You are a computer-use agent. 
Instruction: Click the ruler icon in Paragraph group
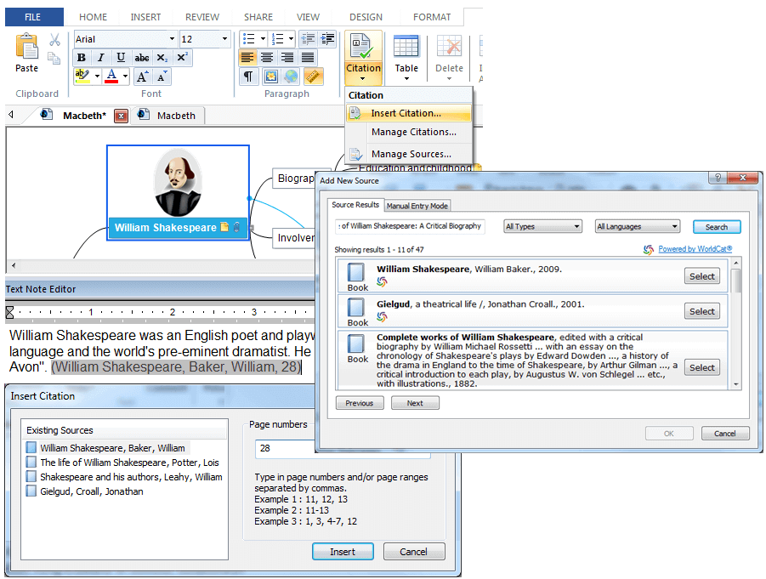click(313, 77)
